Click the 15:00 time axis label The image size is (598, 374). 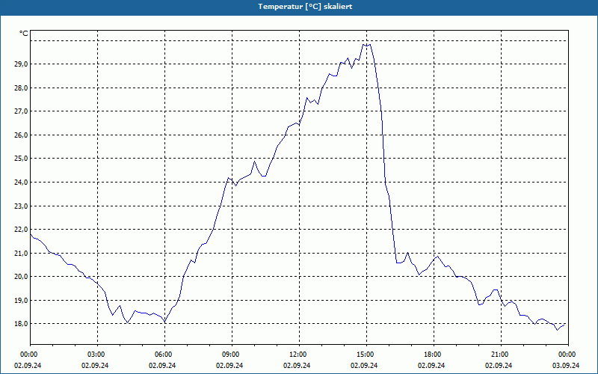366,355
